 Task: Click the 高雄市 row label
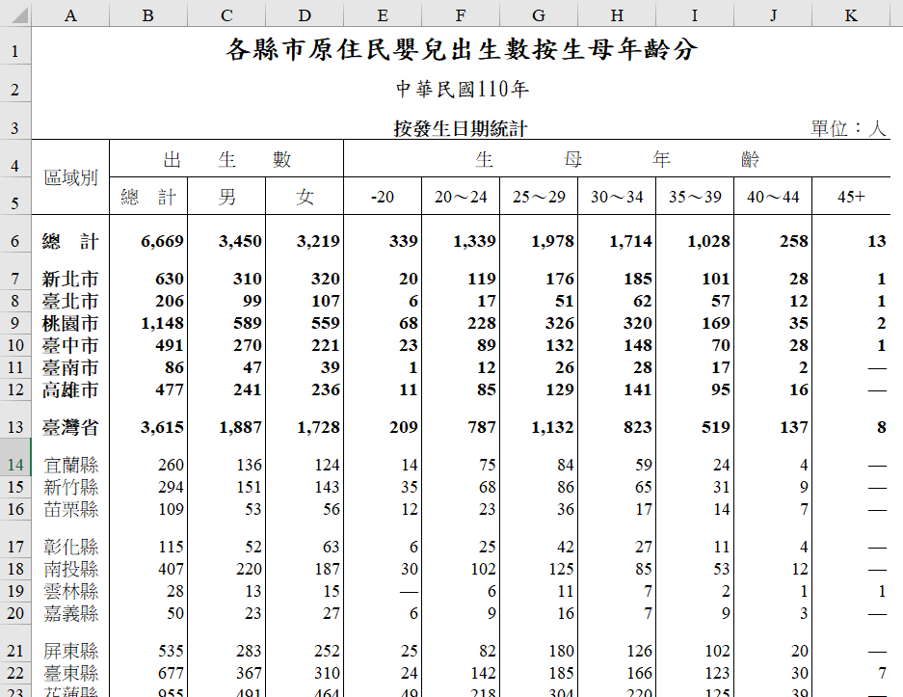[70, 390]
